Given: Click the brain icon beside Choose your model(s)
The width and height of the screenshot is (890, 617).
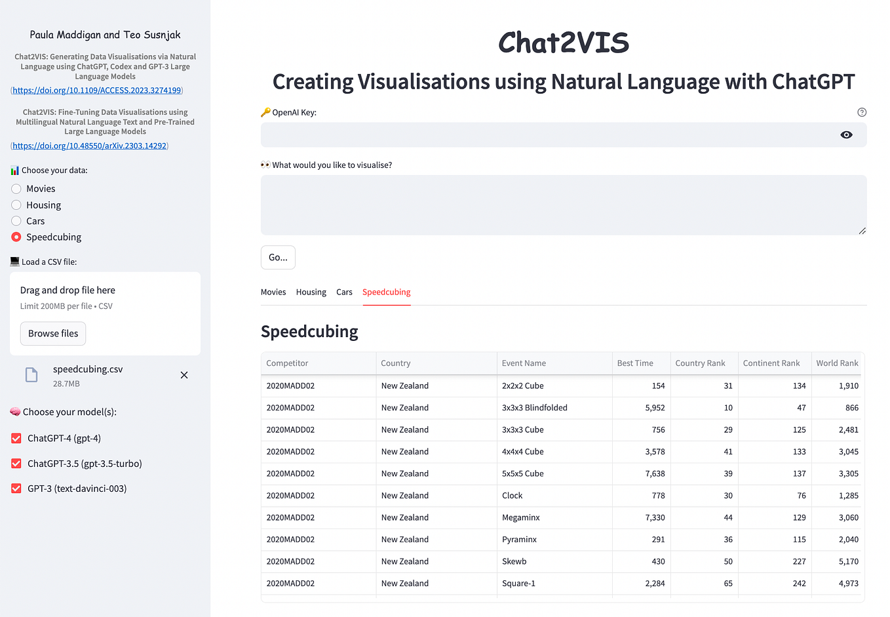Looking at the screenshot, I should 14,412.
